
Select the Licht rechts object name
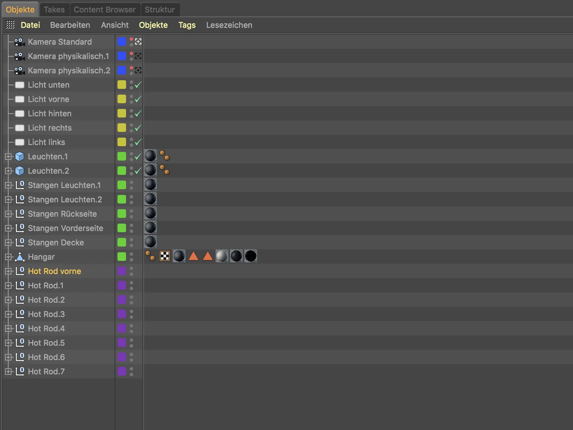tap(50, 128)
